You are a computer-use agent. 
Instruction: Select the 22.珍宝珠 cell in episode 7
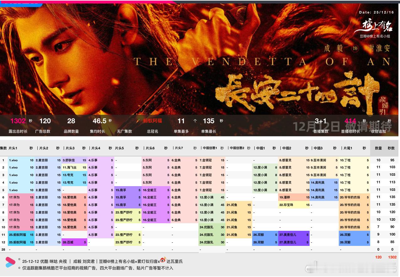pyautogui.click(x=294, y=205)
